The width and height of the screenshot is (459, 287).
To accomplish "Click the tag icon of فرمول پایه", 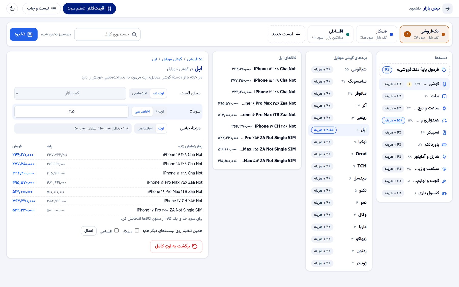I will [444, 70].
